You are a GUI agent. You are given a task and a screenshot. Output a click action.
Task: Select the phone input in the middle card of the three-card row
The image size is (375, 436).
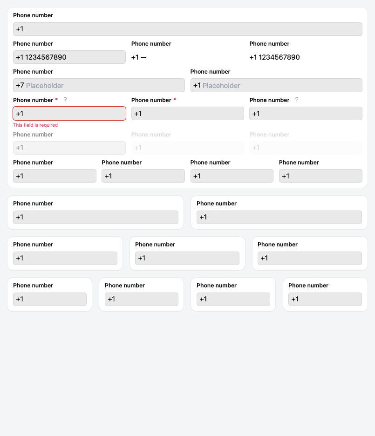(187, 258)
